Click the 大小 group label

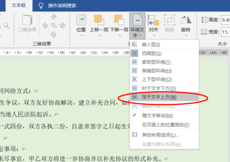[222, 44]
